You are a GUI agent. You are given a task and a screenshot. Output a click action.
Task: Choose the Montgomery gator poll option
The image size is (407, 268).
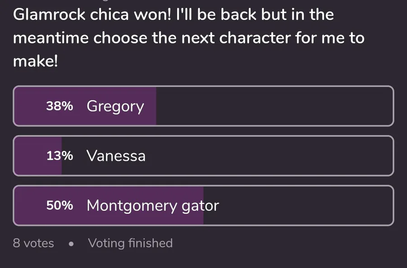pos(203,206)
